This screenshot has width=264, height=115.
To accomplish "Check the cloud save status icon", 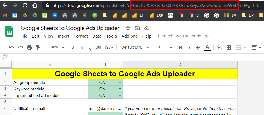I will (147, 28).
